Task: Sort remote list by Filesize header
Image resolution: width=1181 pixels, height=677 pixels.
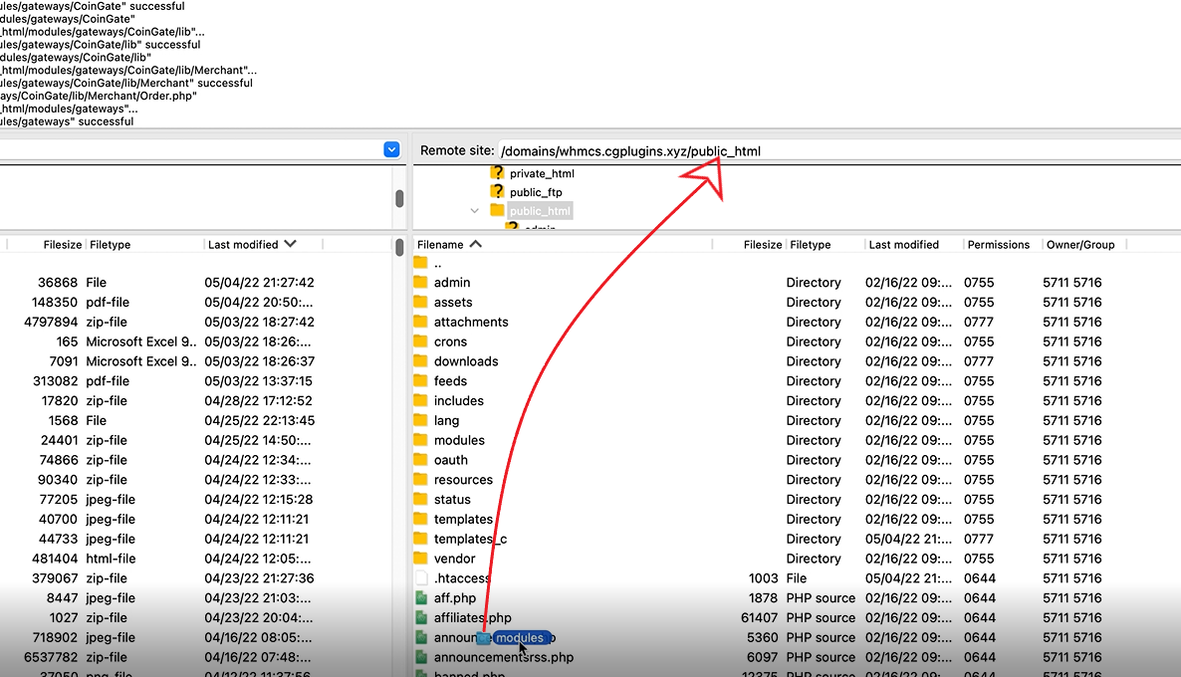Action: 762,245
